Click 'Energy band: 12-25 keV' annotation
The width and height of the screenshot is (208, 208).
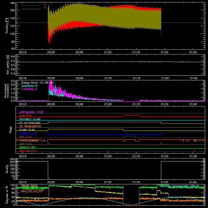point(38,83)
